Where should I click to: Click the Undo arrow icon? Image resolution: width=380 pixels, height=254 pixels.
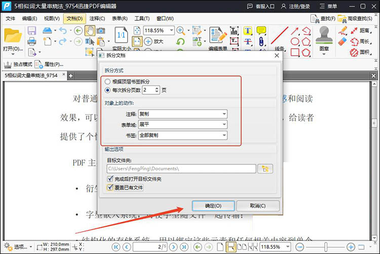(63, 30)
